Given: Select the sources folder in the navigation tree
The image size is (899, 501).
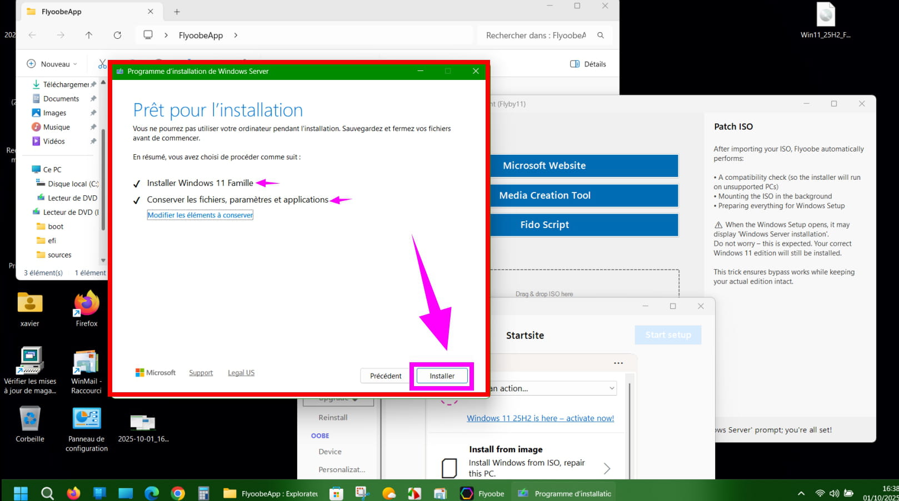Looking at the screenshot, I should click(59, 255).
